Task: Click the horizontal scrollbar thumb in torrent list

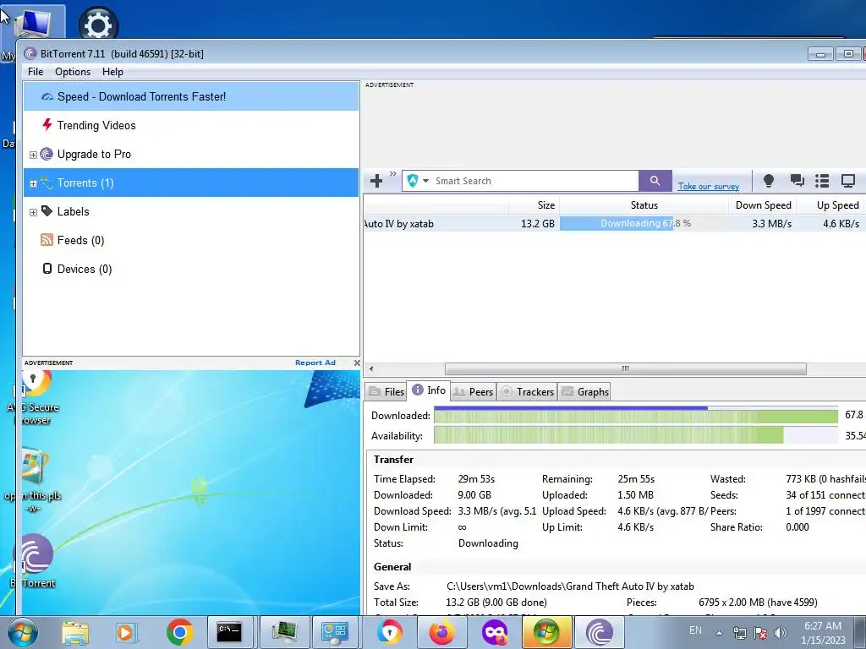Action: [x=625, y=368]
